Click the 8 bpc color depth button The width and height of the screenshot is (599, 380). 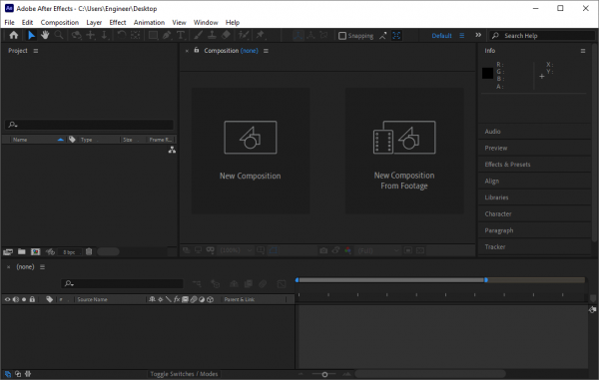(69, 252)
